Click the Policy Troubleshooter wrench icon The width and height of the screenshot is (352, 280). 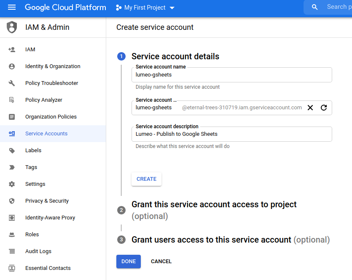[12, 83]
